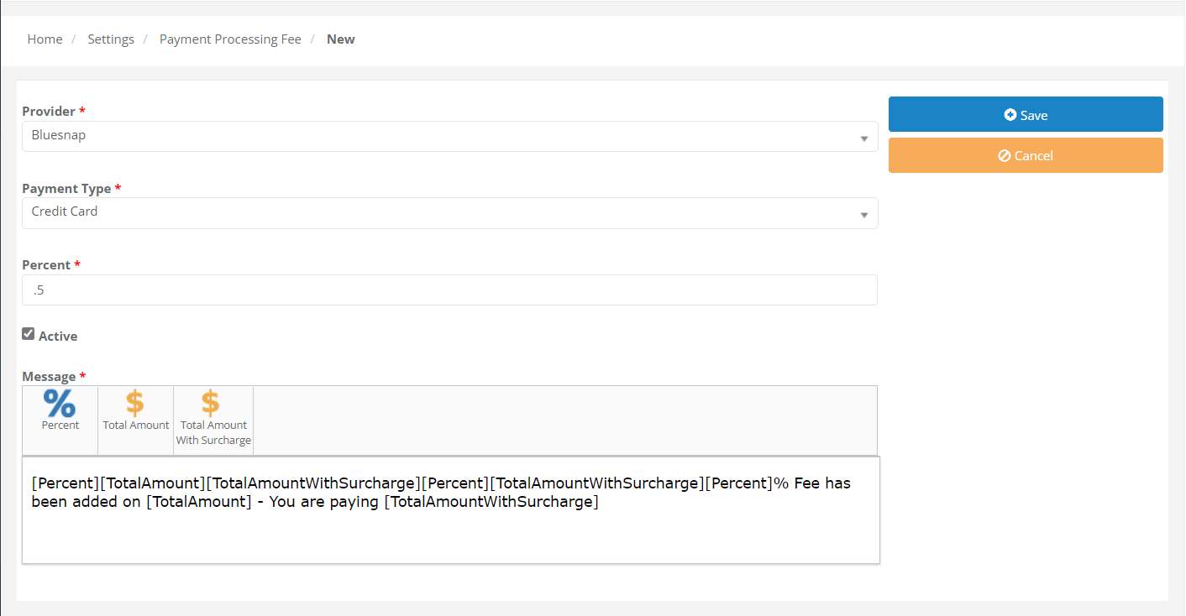Open Payment Processing Fee breadcrumb
The height and width of the screenshot is (616, 1186).
tap(230, 39)
